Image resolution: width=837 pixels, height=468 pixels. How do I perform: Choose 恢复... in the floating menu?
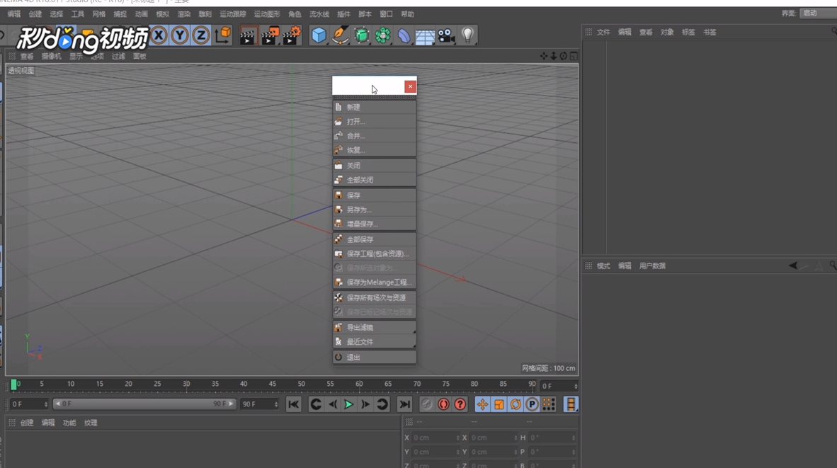click(374, 151)
